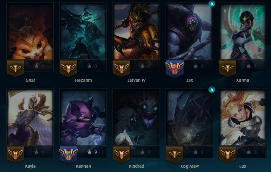Click the Kog'Maw name label
The height and width of the screenshot is (172, 271).
coord(190,166)
